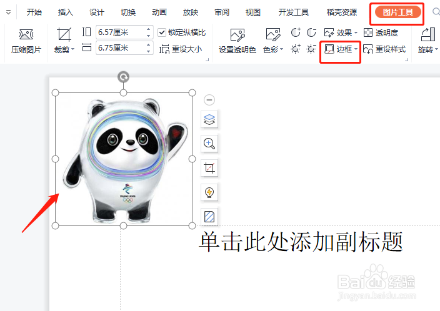Click the layers icon in floating toolbar

pyautogui.click(x=209, y=119)
